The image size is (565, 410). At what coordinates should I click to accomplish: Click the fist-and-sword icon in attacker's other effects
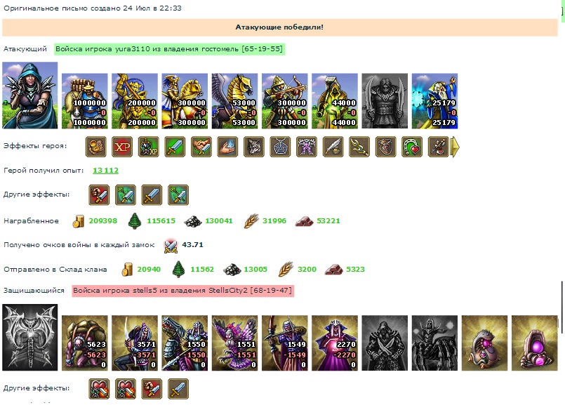(99, 195)
